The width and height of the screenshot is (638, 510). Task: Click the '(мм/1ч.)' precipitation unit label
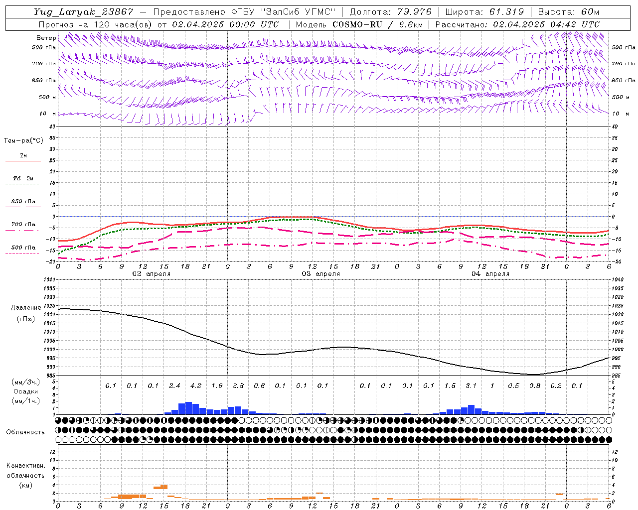click(x=26, y=401)
